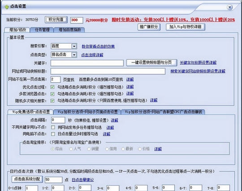Focus the 1-2 hour clicks field

click(x=58, y=188)
